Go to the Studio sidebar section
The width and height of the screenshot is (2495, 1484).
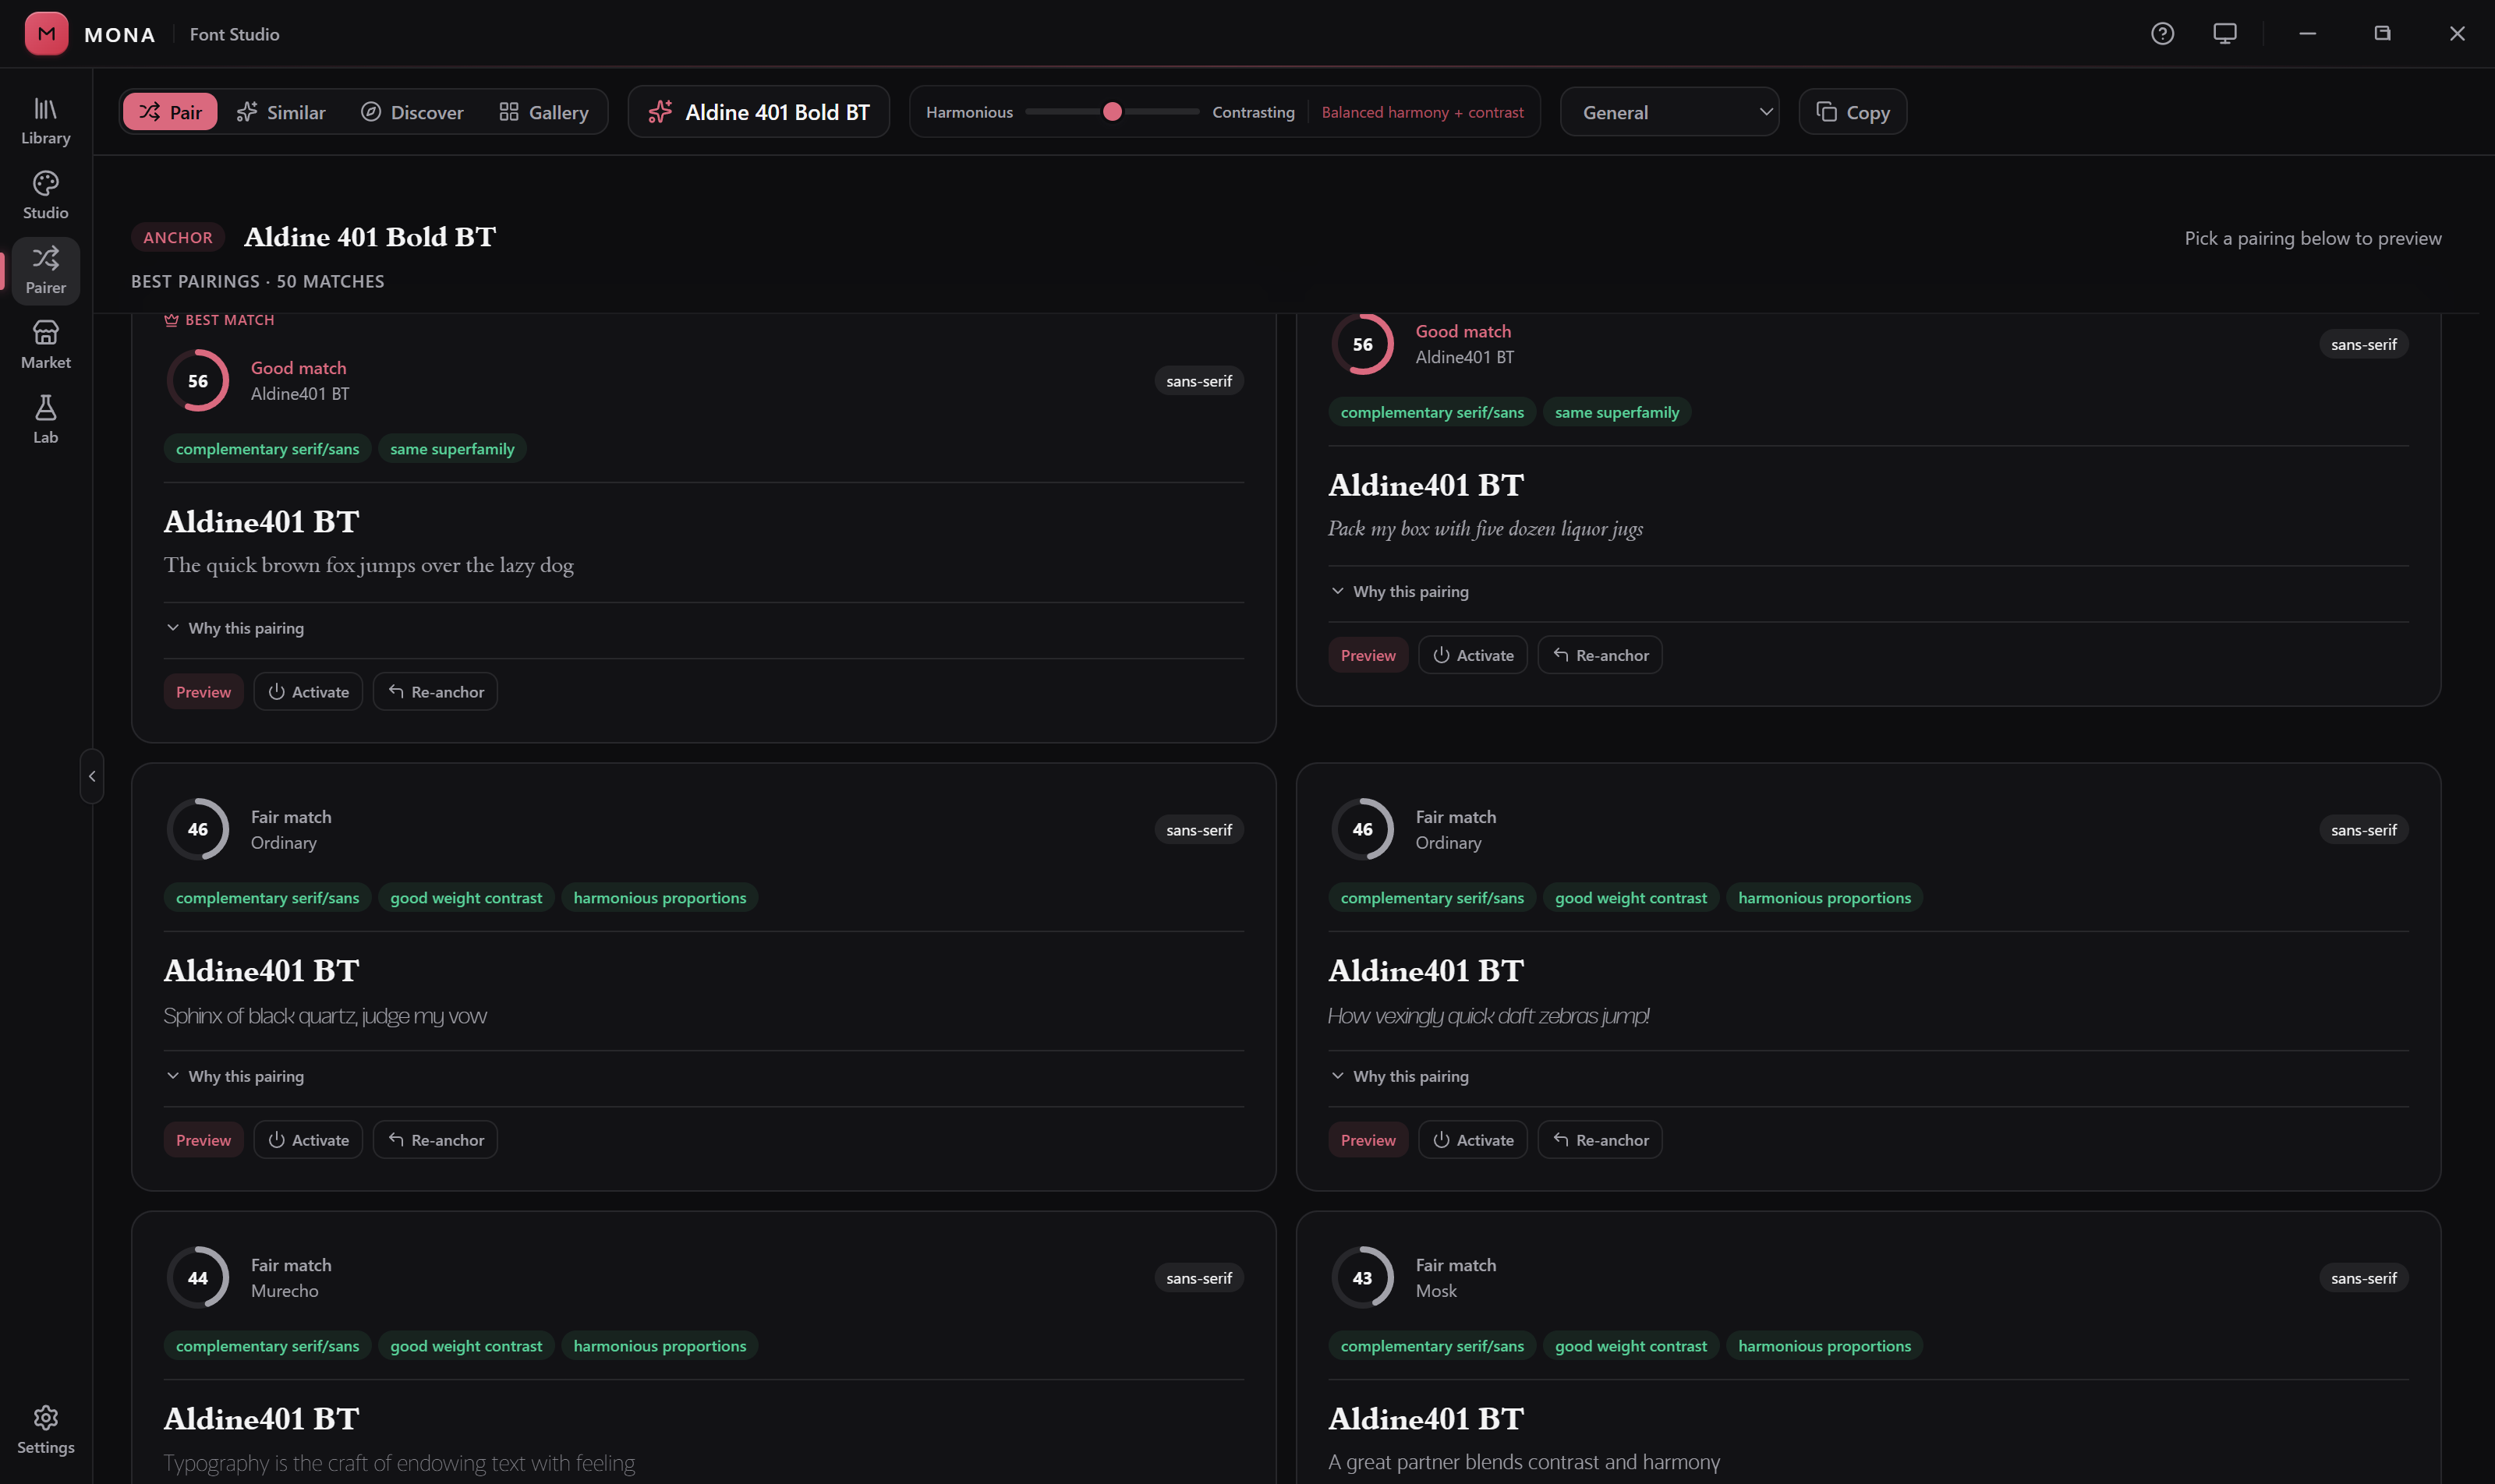pyautogui.click(x=46, y=196)
